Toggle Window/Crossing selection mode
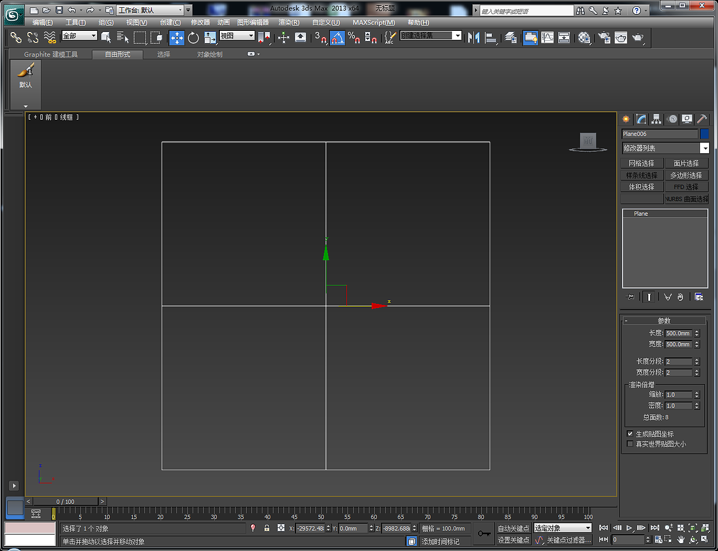718x551 pixels. point(157,38)
